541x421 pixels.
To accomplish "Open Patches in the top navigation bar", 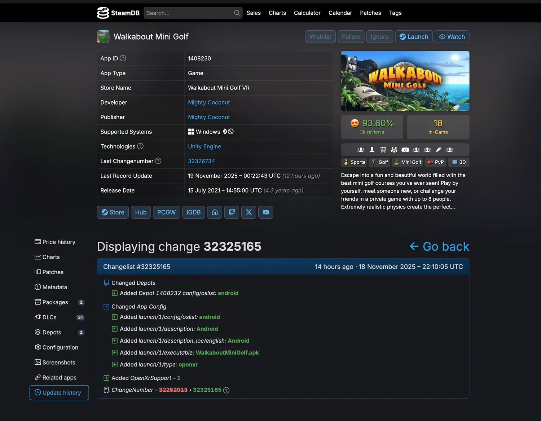I will 370,13.
